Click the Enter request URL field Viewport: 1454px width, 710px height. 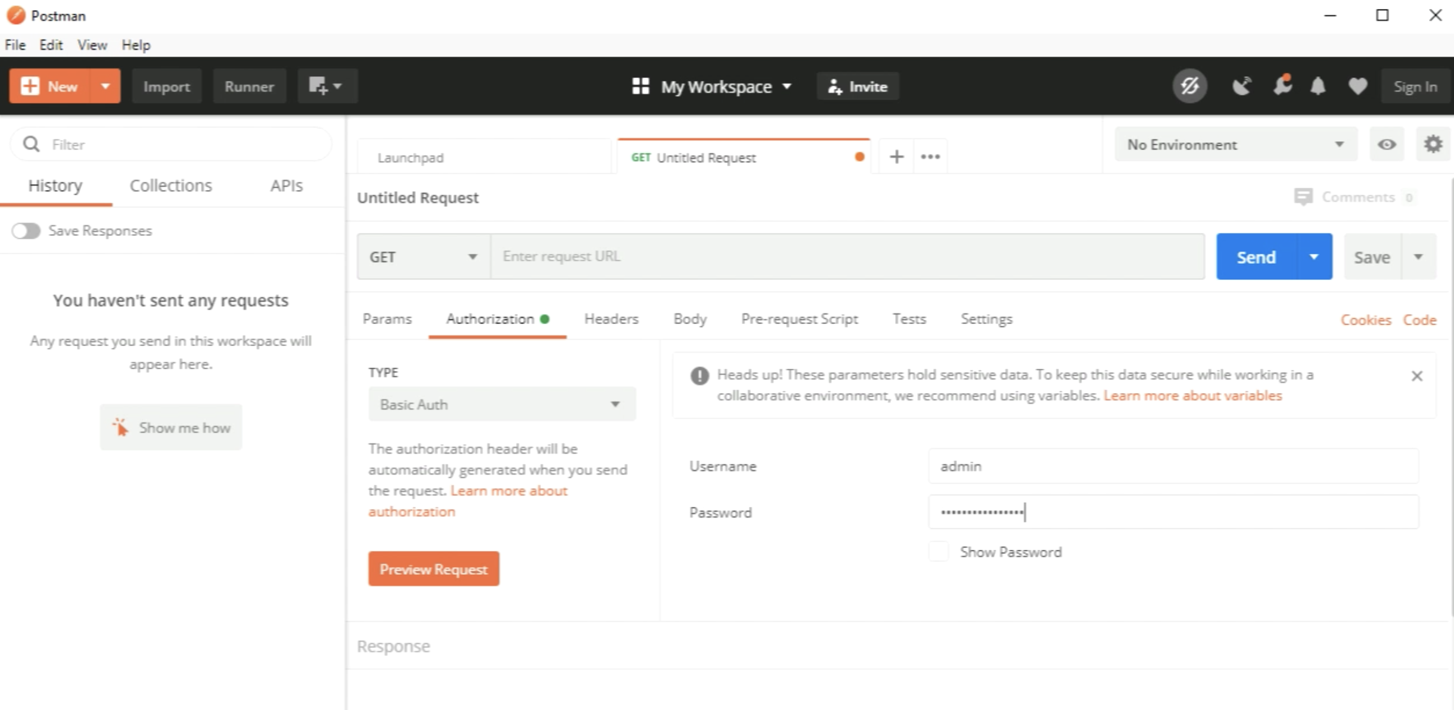point(846,256)
